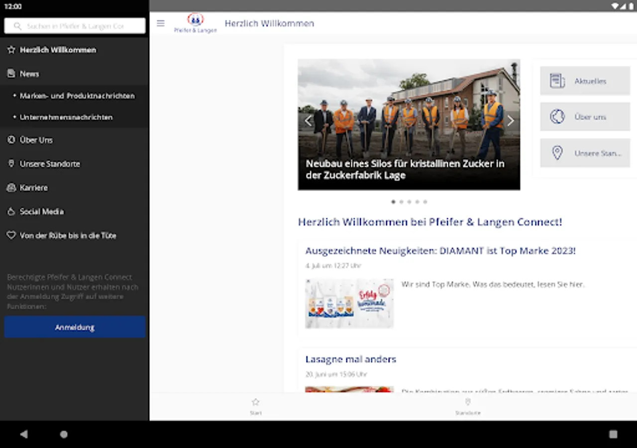Open the Über uns quick link tile
The width and height of the screenshot is (637, 448).
click(585, 116)
